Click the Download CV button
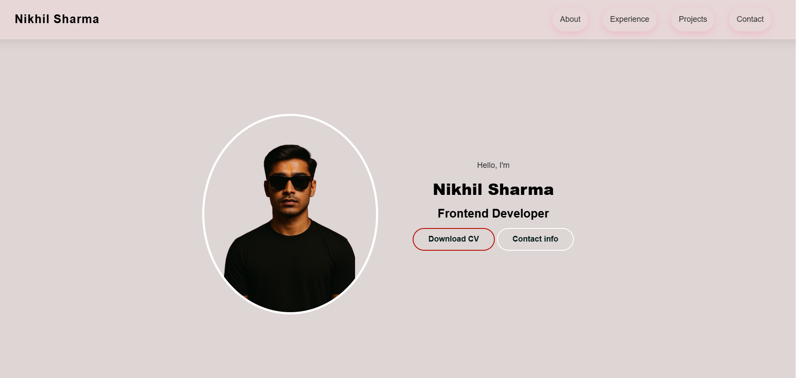 (x=453, y=239)
